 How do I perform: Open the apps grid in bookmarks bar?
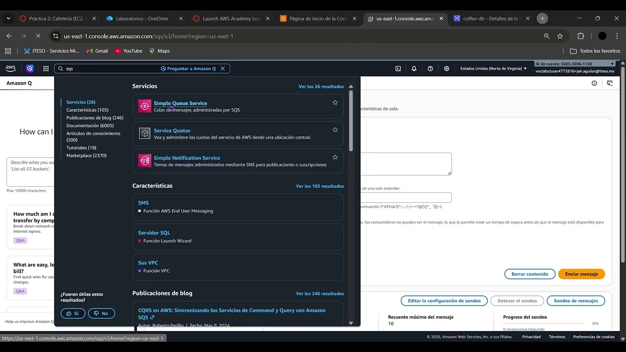(x=8, y=51)
